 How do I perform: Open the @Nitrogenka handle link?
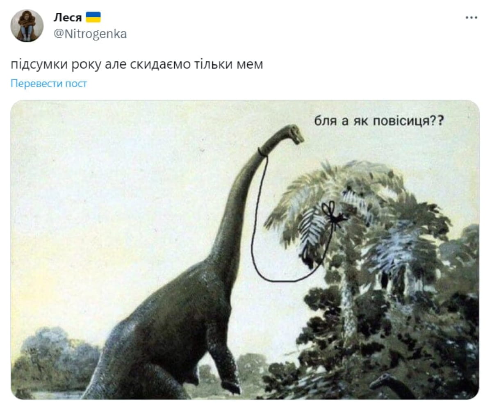[90, 34]
